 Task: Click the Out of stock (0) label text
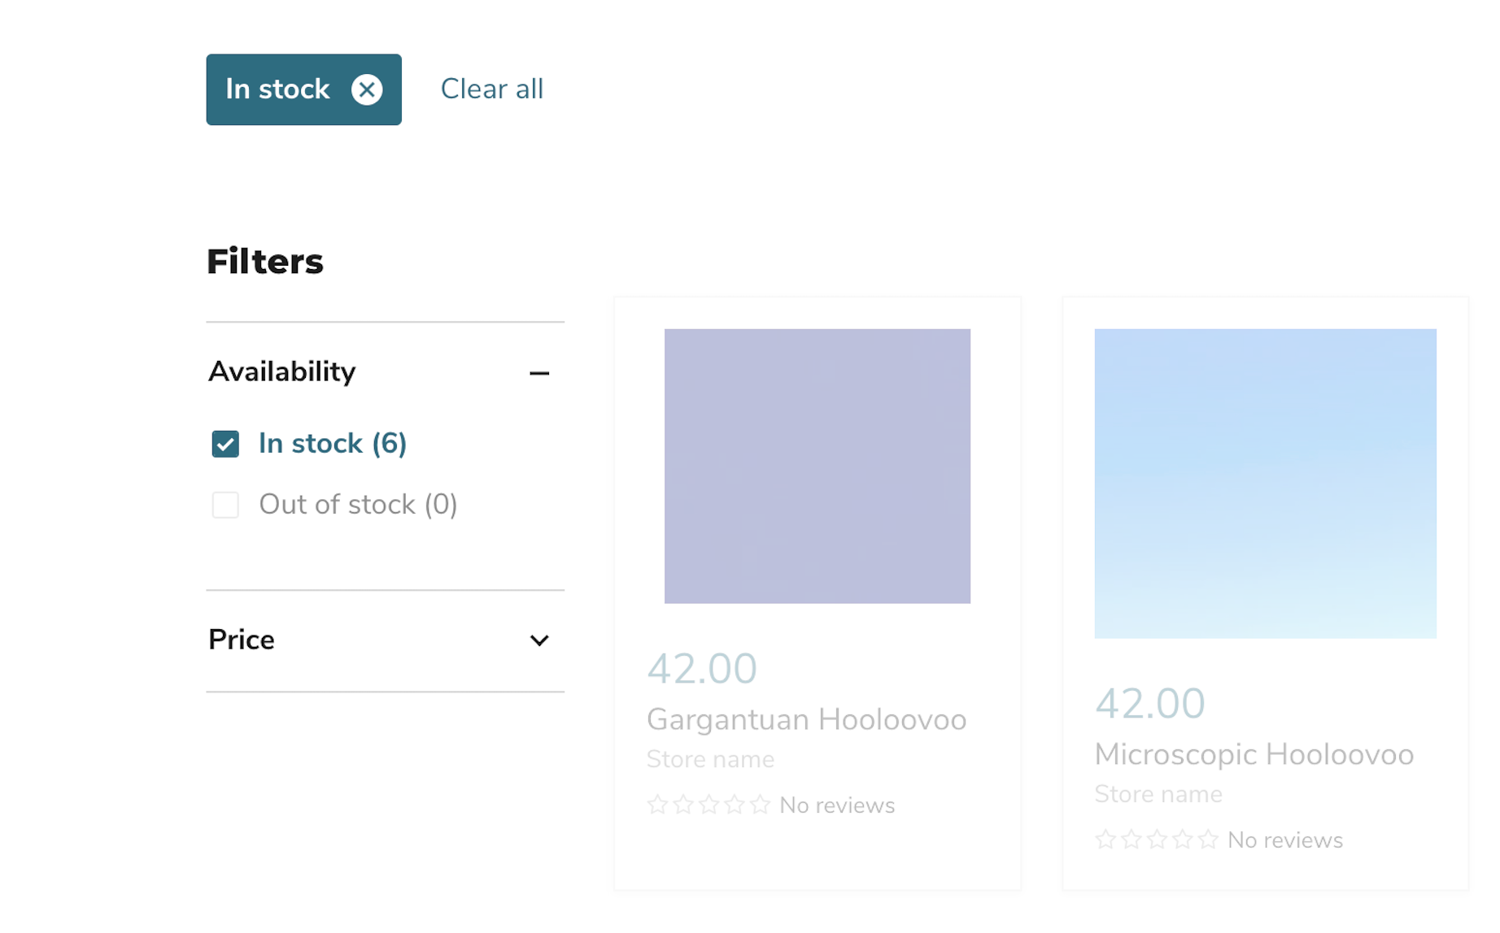[358, 505]
